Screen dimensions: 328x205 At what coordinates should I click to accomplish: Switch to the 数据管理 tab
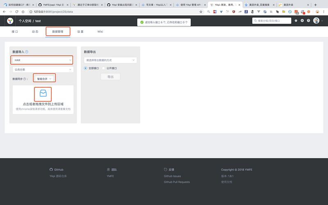[58, 32]
